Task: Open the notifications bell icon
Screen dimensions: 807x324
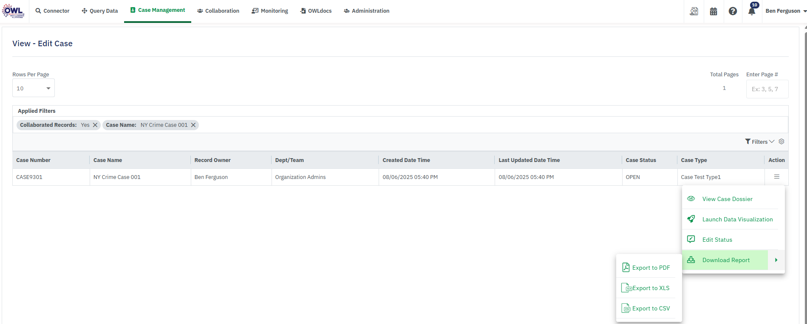Action: pyautogui.click(x=751, y=11)
